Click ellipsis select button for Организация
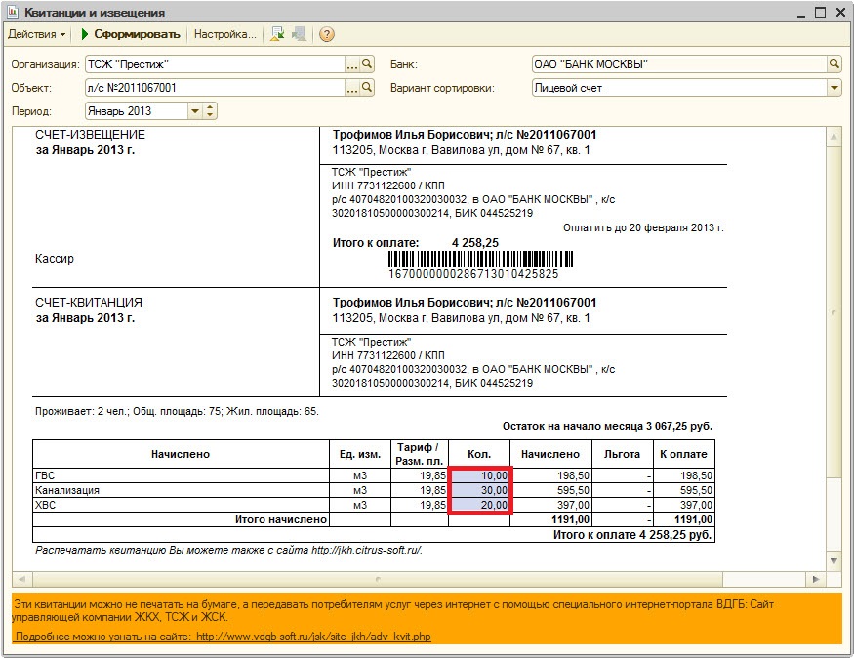The image size is (854, 658). [x=352, y=64]
